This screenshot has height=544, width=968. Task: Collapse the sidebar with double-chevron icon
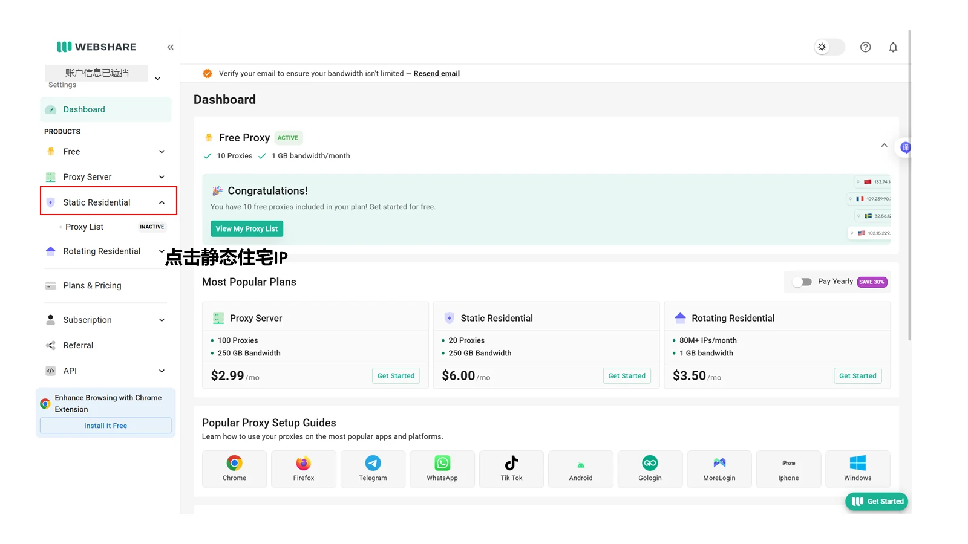pos(171,47)
